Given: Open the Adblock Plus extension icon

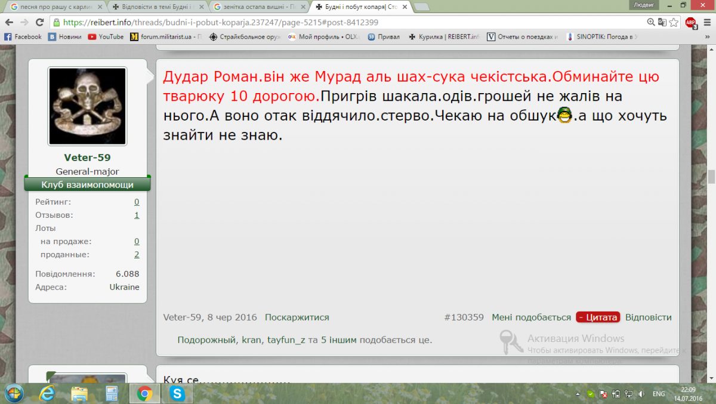Looking at the screenshot, I should tap(690, 23).
